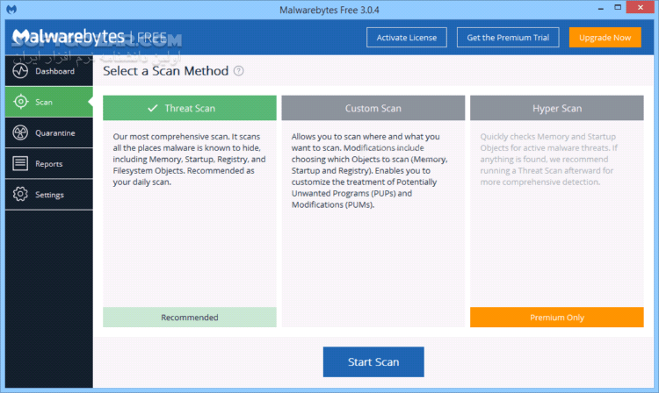Go to the Quarantine section

pyautogui.click(x=54, y=132)
